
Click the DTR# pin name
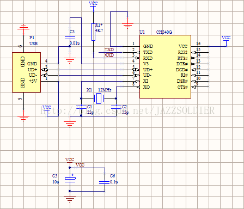(182, 64)
